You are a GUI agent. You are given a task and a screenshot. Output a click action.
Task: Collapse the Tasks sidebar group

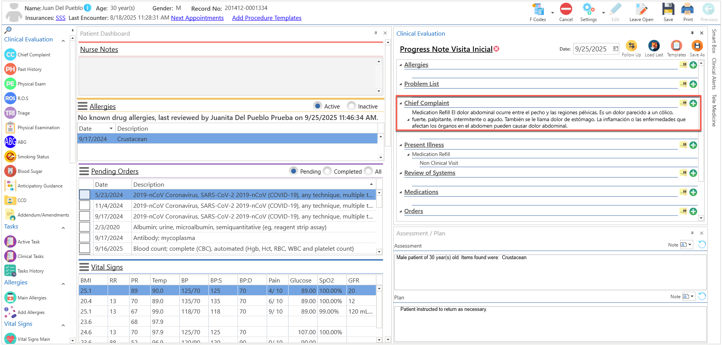63,228
